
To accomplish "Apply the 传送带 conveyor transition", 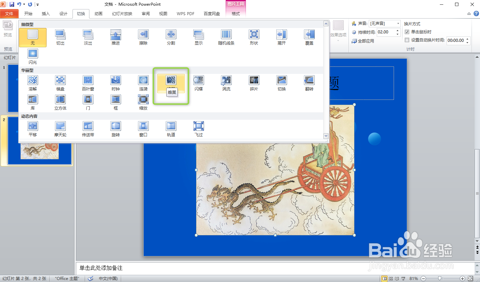I will coord(88,129).
